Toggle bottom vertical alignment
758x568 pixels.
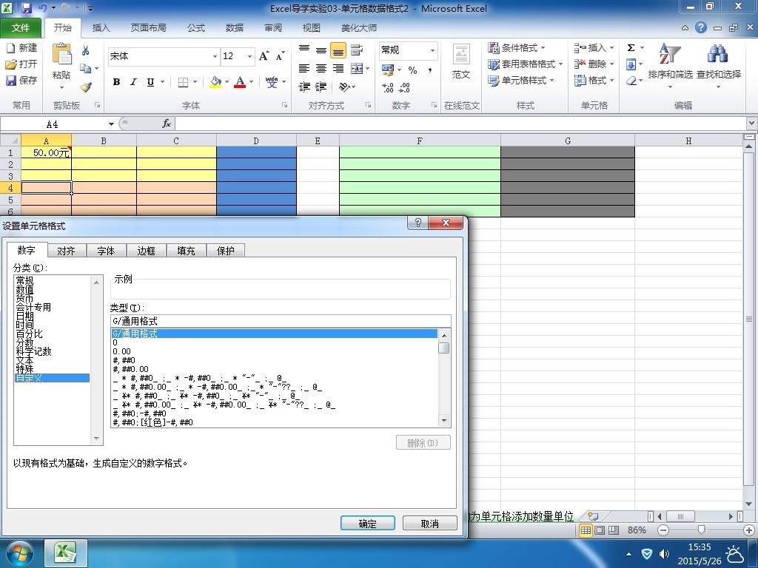(338, 50)
